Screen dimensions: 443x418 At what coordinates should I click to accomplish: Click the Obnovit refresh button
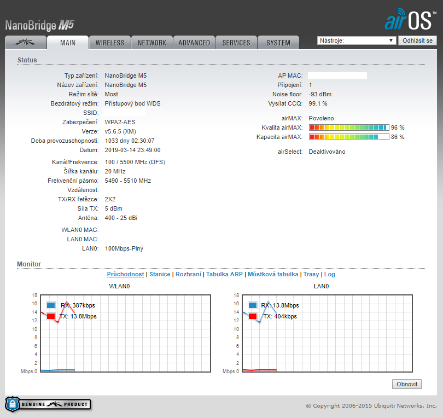pyautogui.click(x=407, y=384)
